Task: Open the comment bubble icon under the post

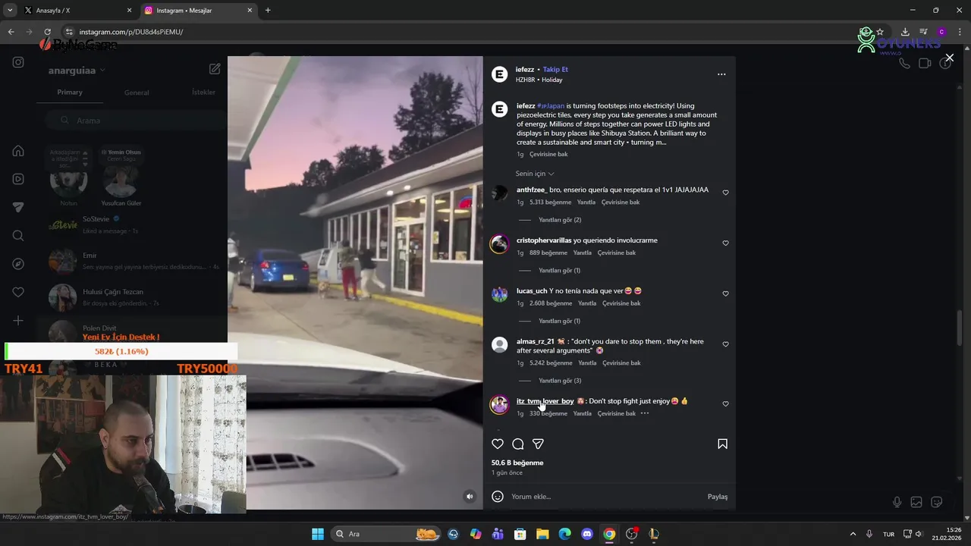Action: [518, 444]
